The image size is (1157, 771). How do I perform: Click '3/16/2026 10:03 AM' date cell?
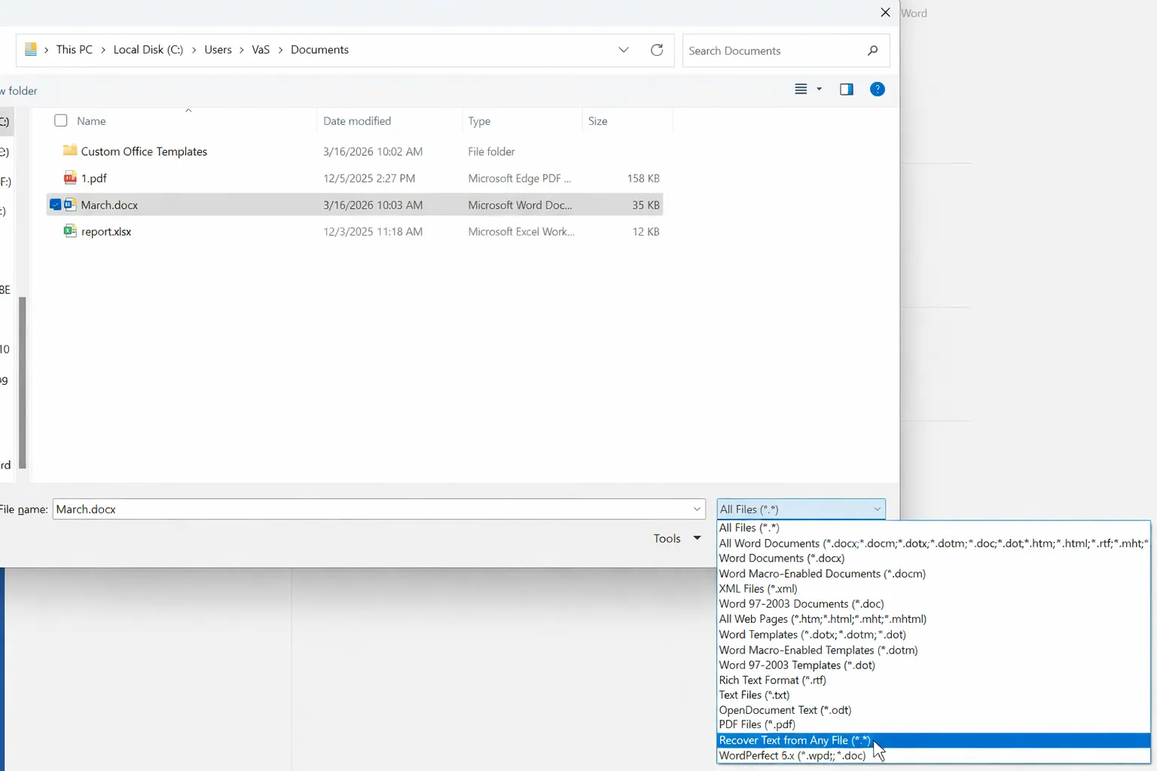pyautogui.click(x=373, y=205)
